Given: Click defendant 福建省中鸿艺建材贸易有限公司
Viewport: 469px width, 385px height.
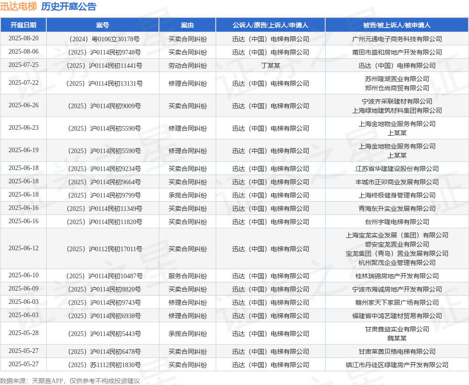Looking at the screenshot, I should [x=397, y=316].
